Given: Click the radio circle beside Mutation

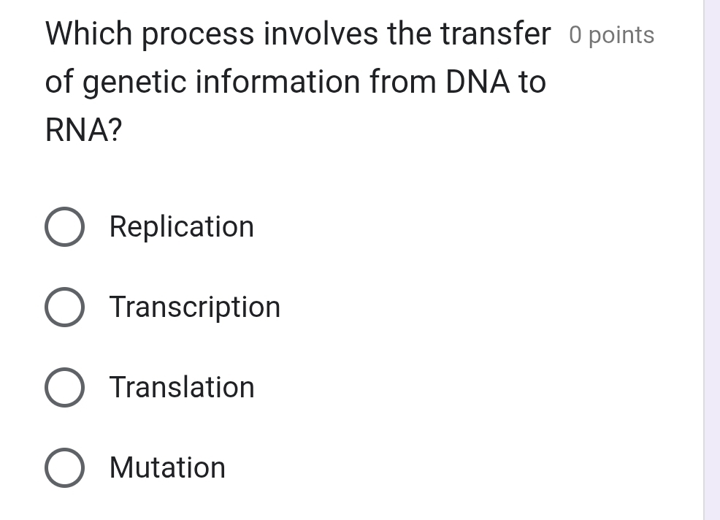Looking at the screenshot, I should (x=64, y=467).
